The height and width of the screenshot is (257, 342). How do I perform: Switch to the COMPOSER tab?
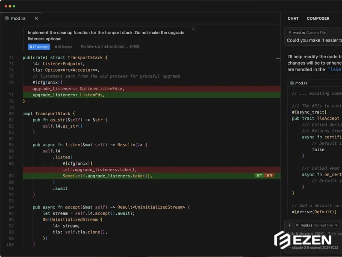click(318, 18)
